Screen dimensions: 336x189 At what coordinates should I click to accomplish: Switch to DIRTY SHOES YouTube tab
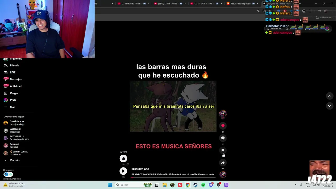pos(167,4)
